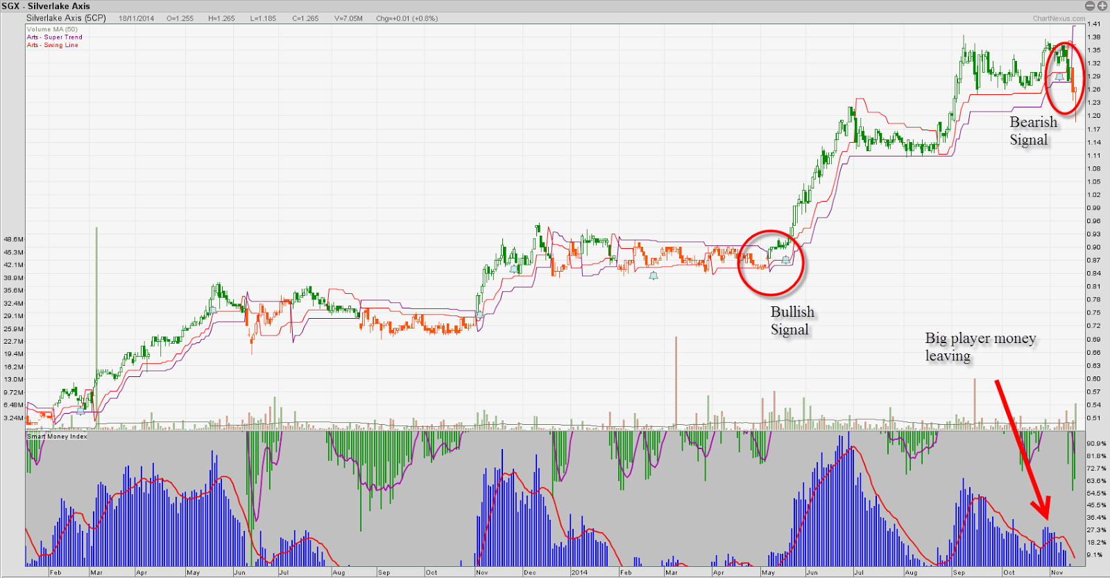
Task: Select the "SGX - Silverlake Axis" window title
Action: click(46, 6)
